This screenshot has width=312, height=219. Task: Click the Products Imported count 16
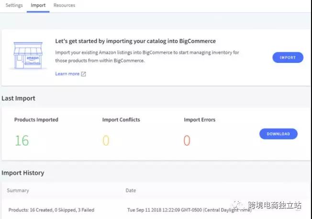(x=22, y=140)
